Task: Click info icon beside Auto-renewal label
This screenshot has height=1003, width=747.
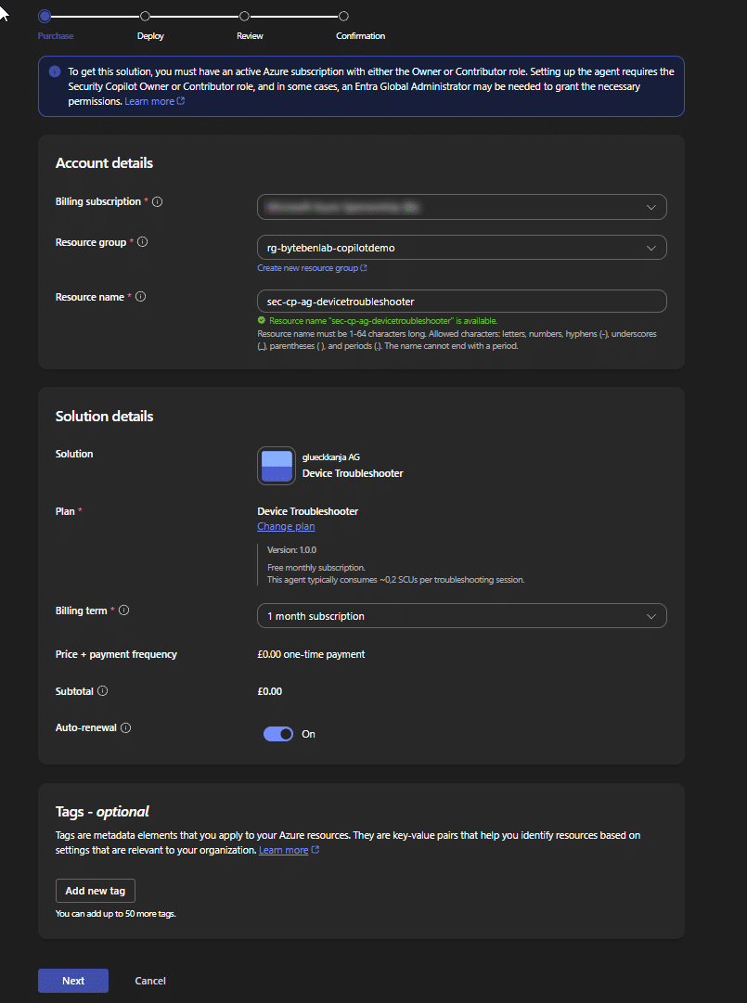Action: pos(125,728)
